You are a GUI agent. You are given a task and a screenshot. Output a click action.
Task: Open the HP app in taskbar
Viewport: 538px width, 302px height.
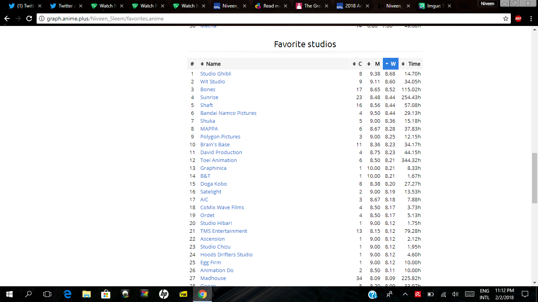click(164, 294)
